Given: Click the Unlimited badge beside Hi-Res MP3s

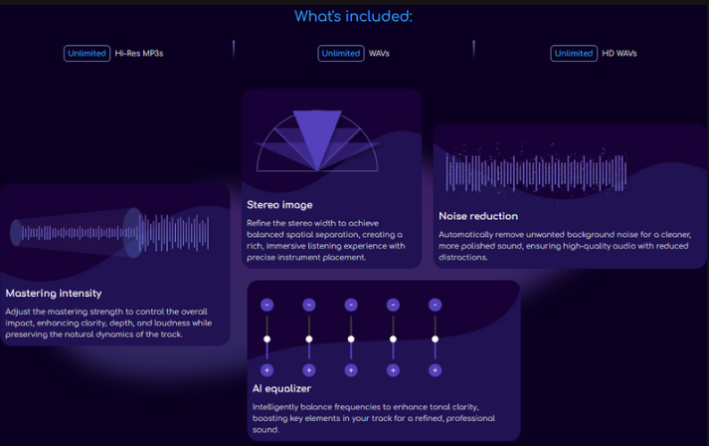Looking at the screenshot, I should tap(87, 54).
